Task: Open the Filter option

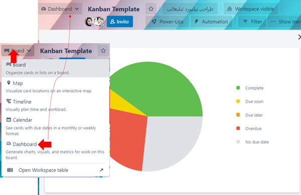Action: coord(252,22)
